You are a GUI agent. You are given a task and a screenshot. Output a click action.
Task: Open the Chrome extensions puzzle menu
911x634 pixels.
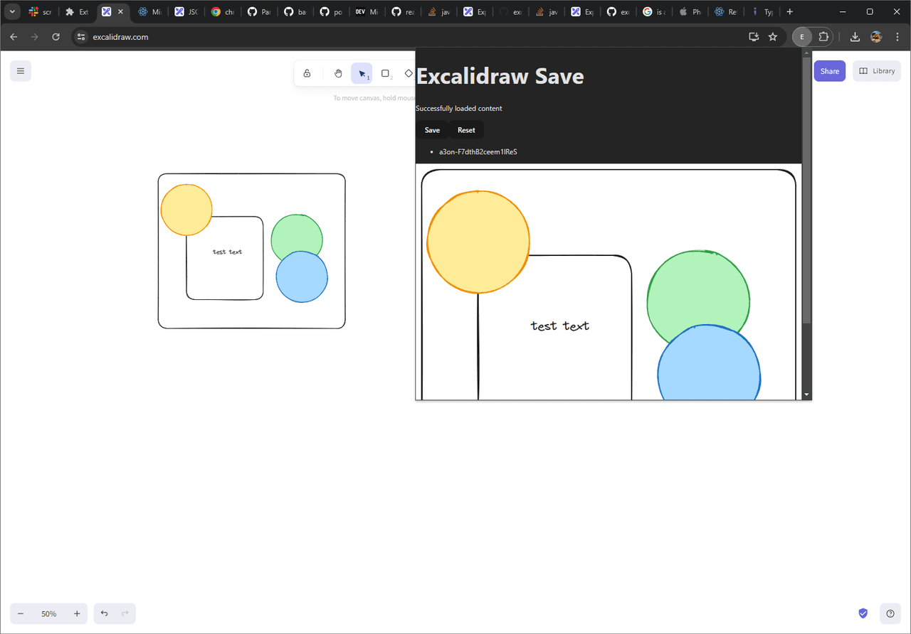pyautogui.click(x=824, y=37)
